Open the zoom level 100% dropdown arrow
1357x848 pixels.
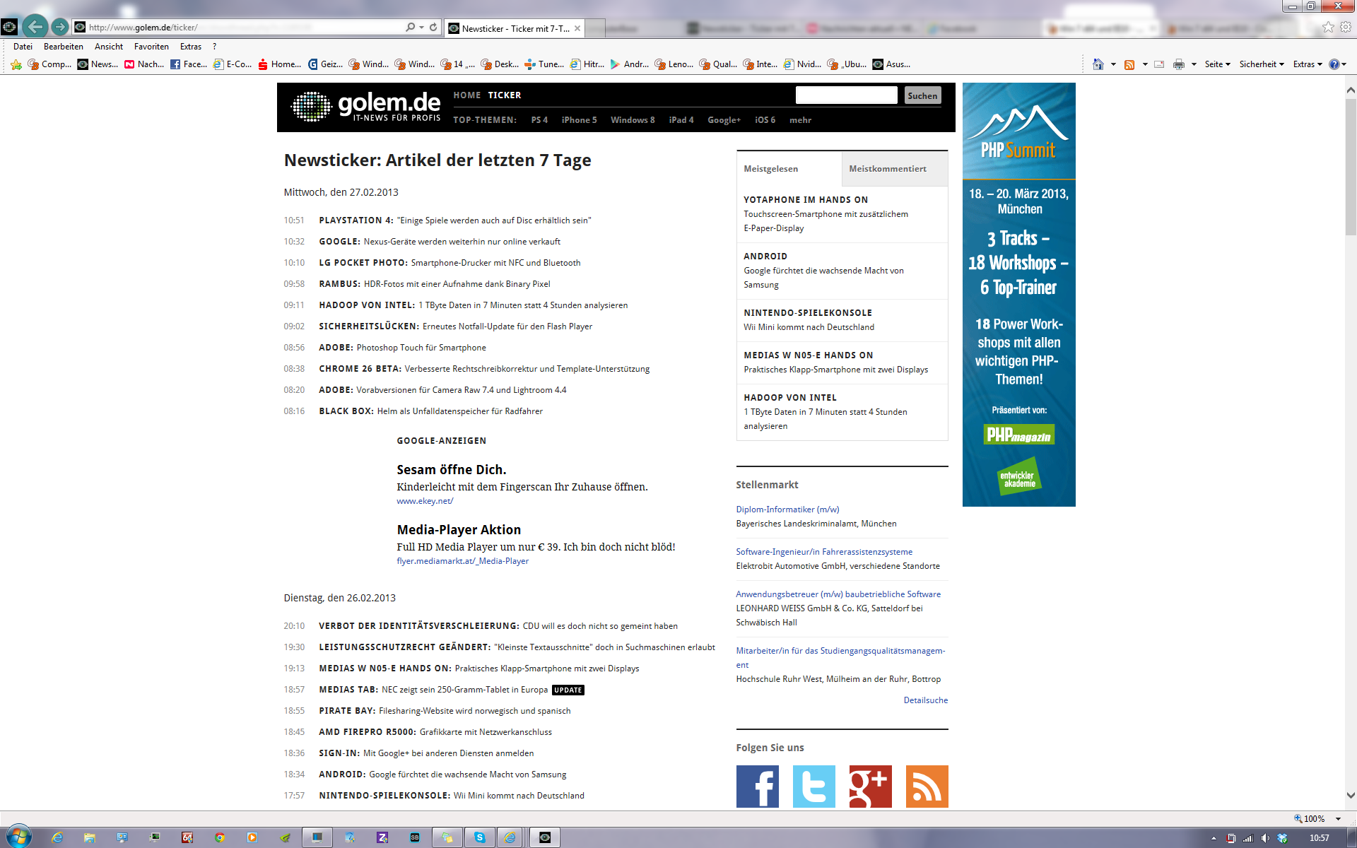pos(1338,818)
